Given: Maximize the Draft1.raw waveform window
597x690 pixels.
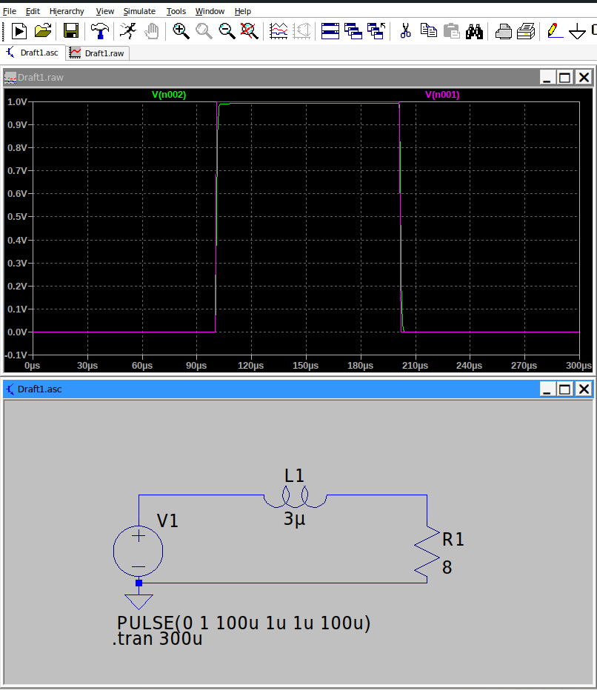Looking at the screenshot, I should [565, 78].
